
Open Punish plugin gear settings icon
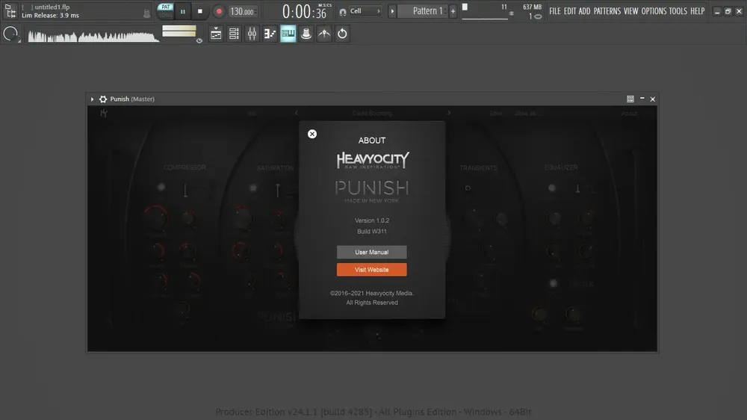click(x=103, y=99)
